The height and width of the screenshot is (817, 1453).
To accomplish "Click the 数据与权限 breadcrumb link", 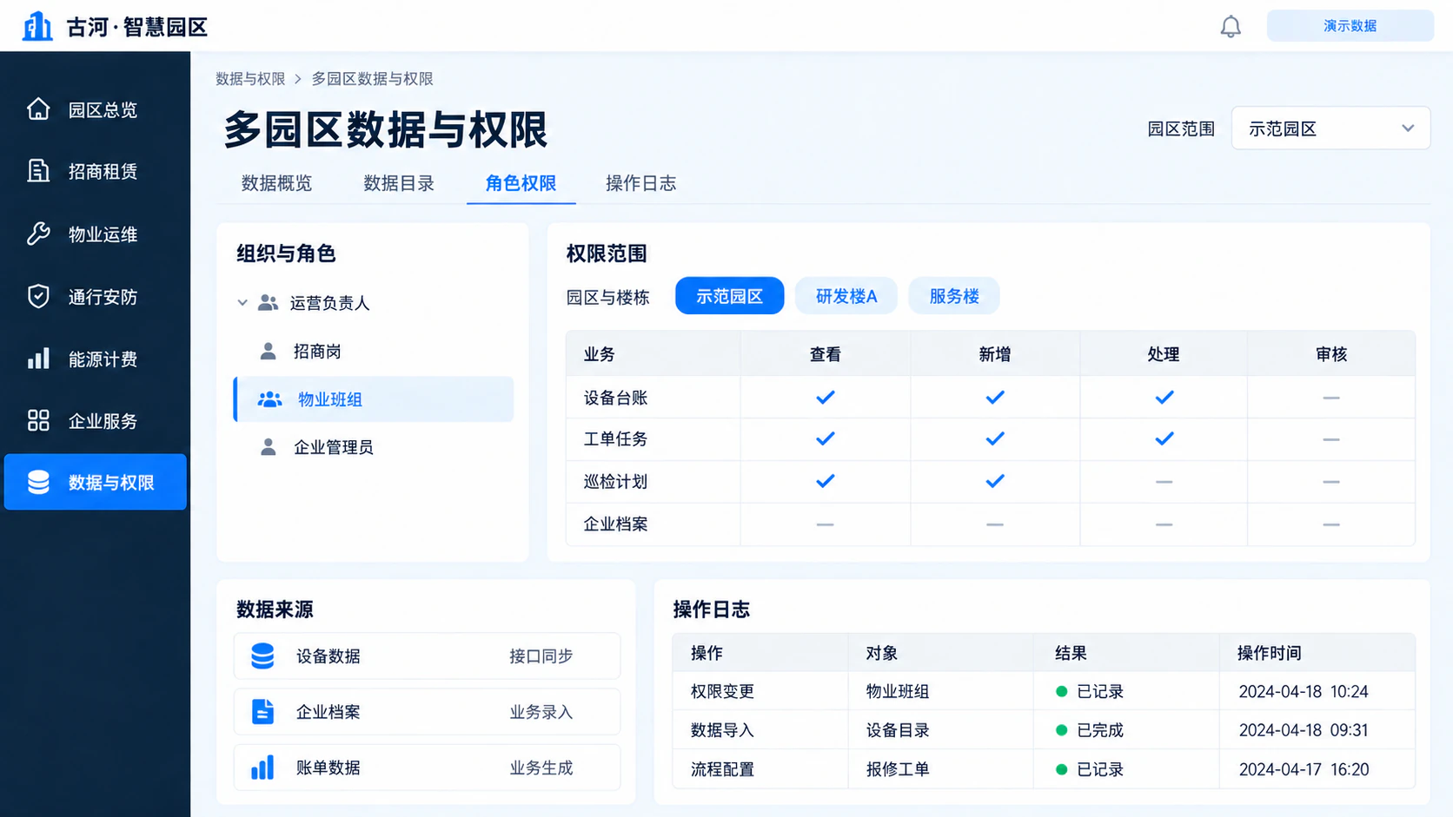I will click(x=250, y=79).
